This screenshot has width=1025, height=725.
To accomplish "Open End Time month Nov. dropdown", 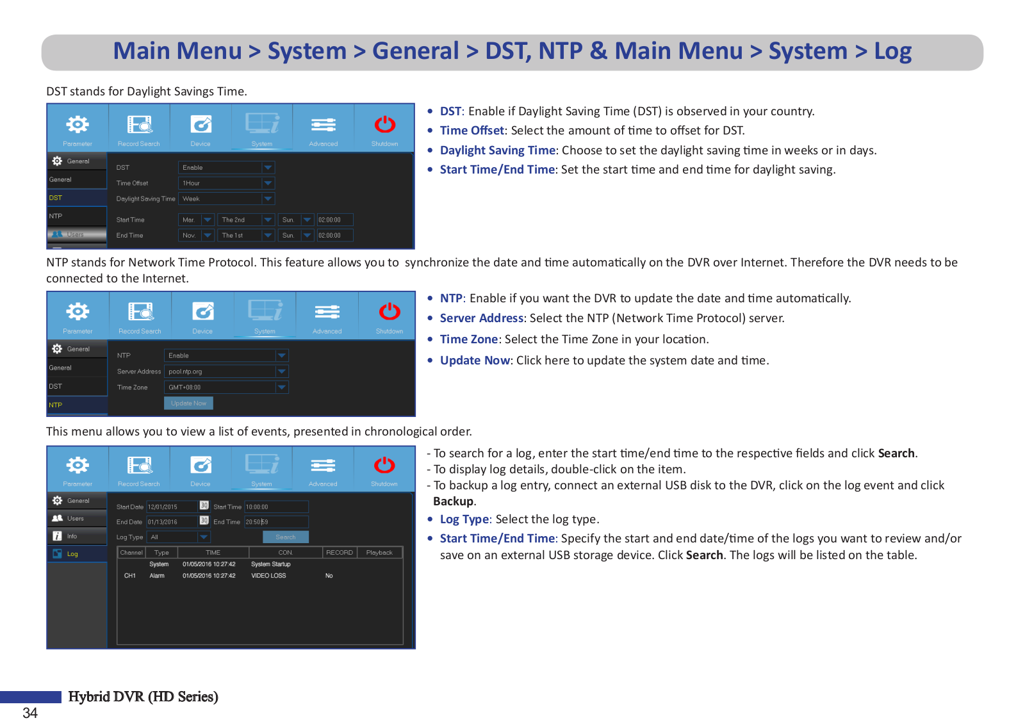I will (x=196, y=235).
